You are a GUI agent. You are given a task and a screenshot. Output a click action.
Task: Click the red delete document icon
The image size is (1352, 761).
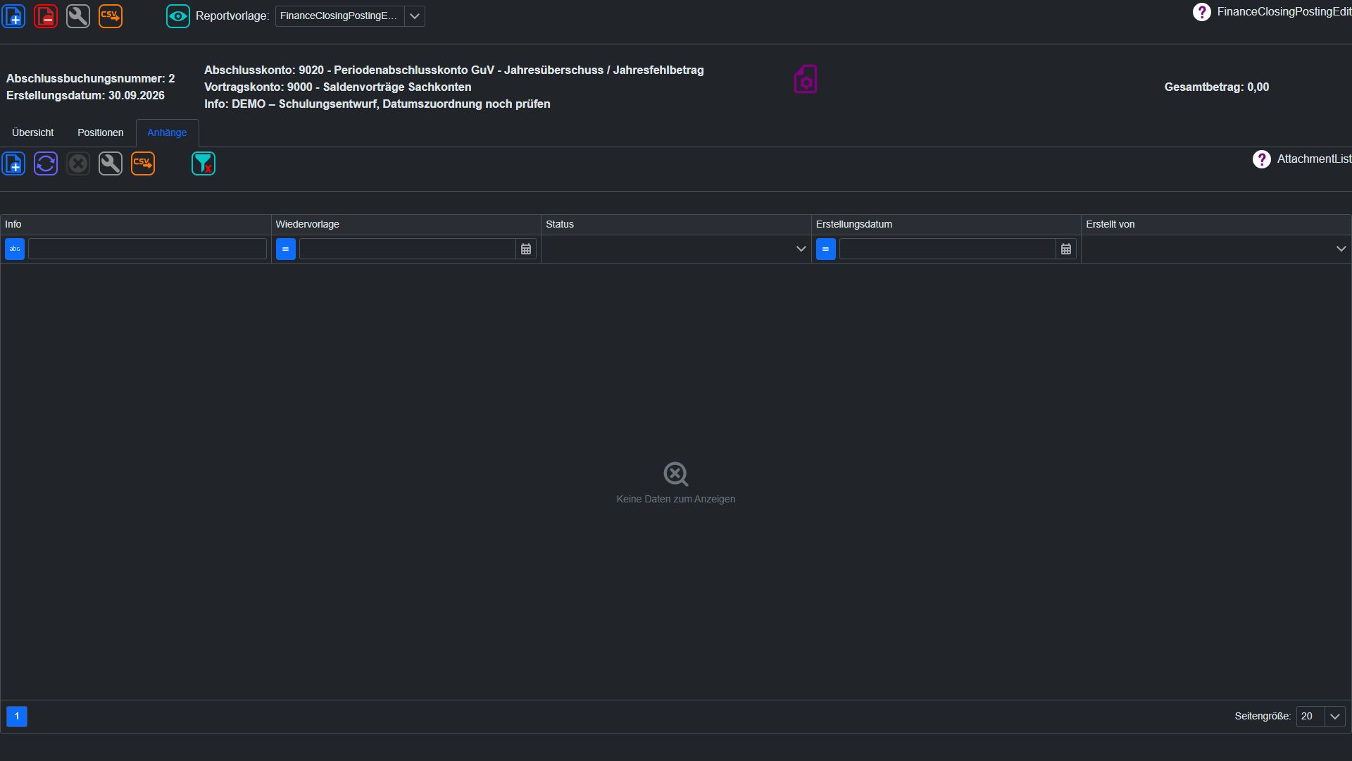46,16
